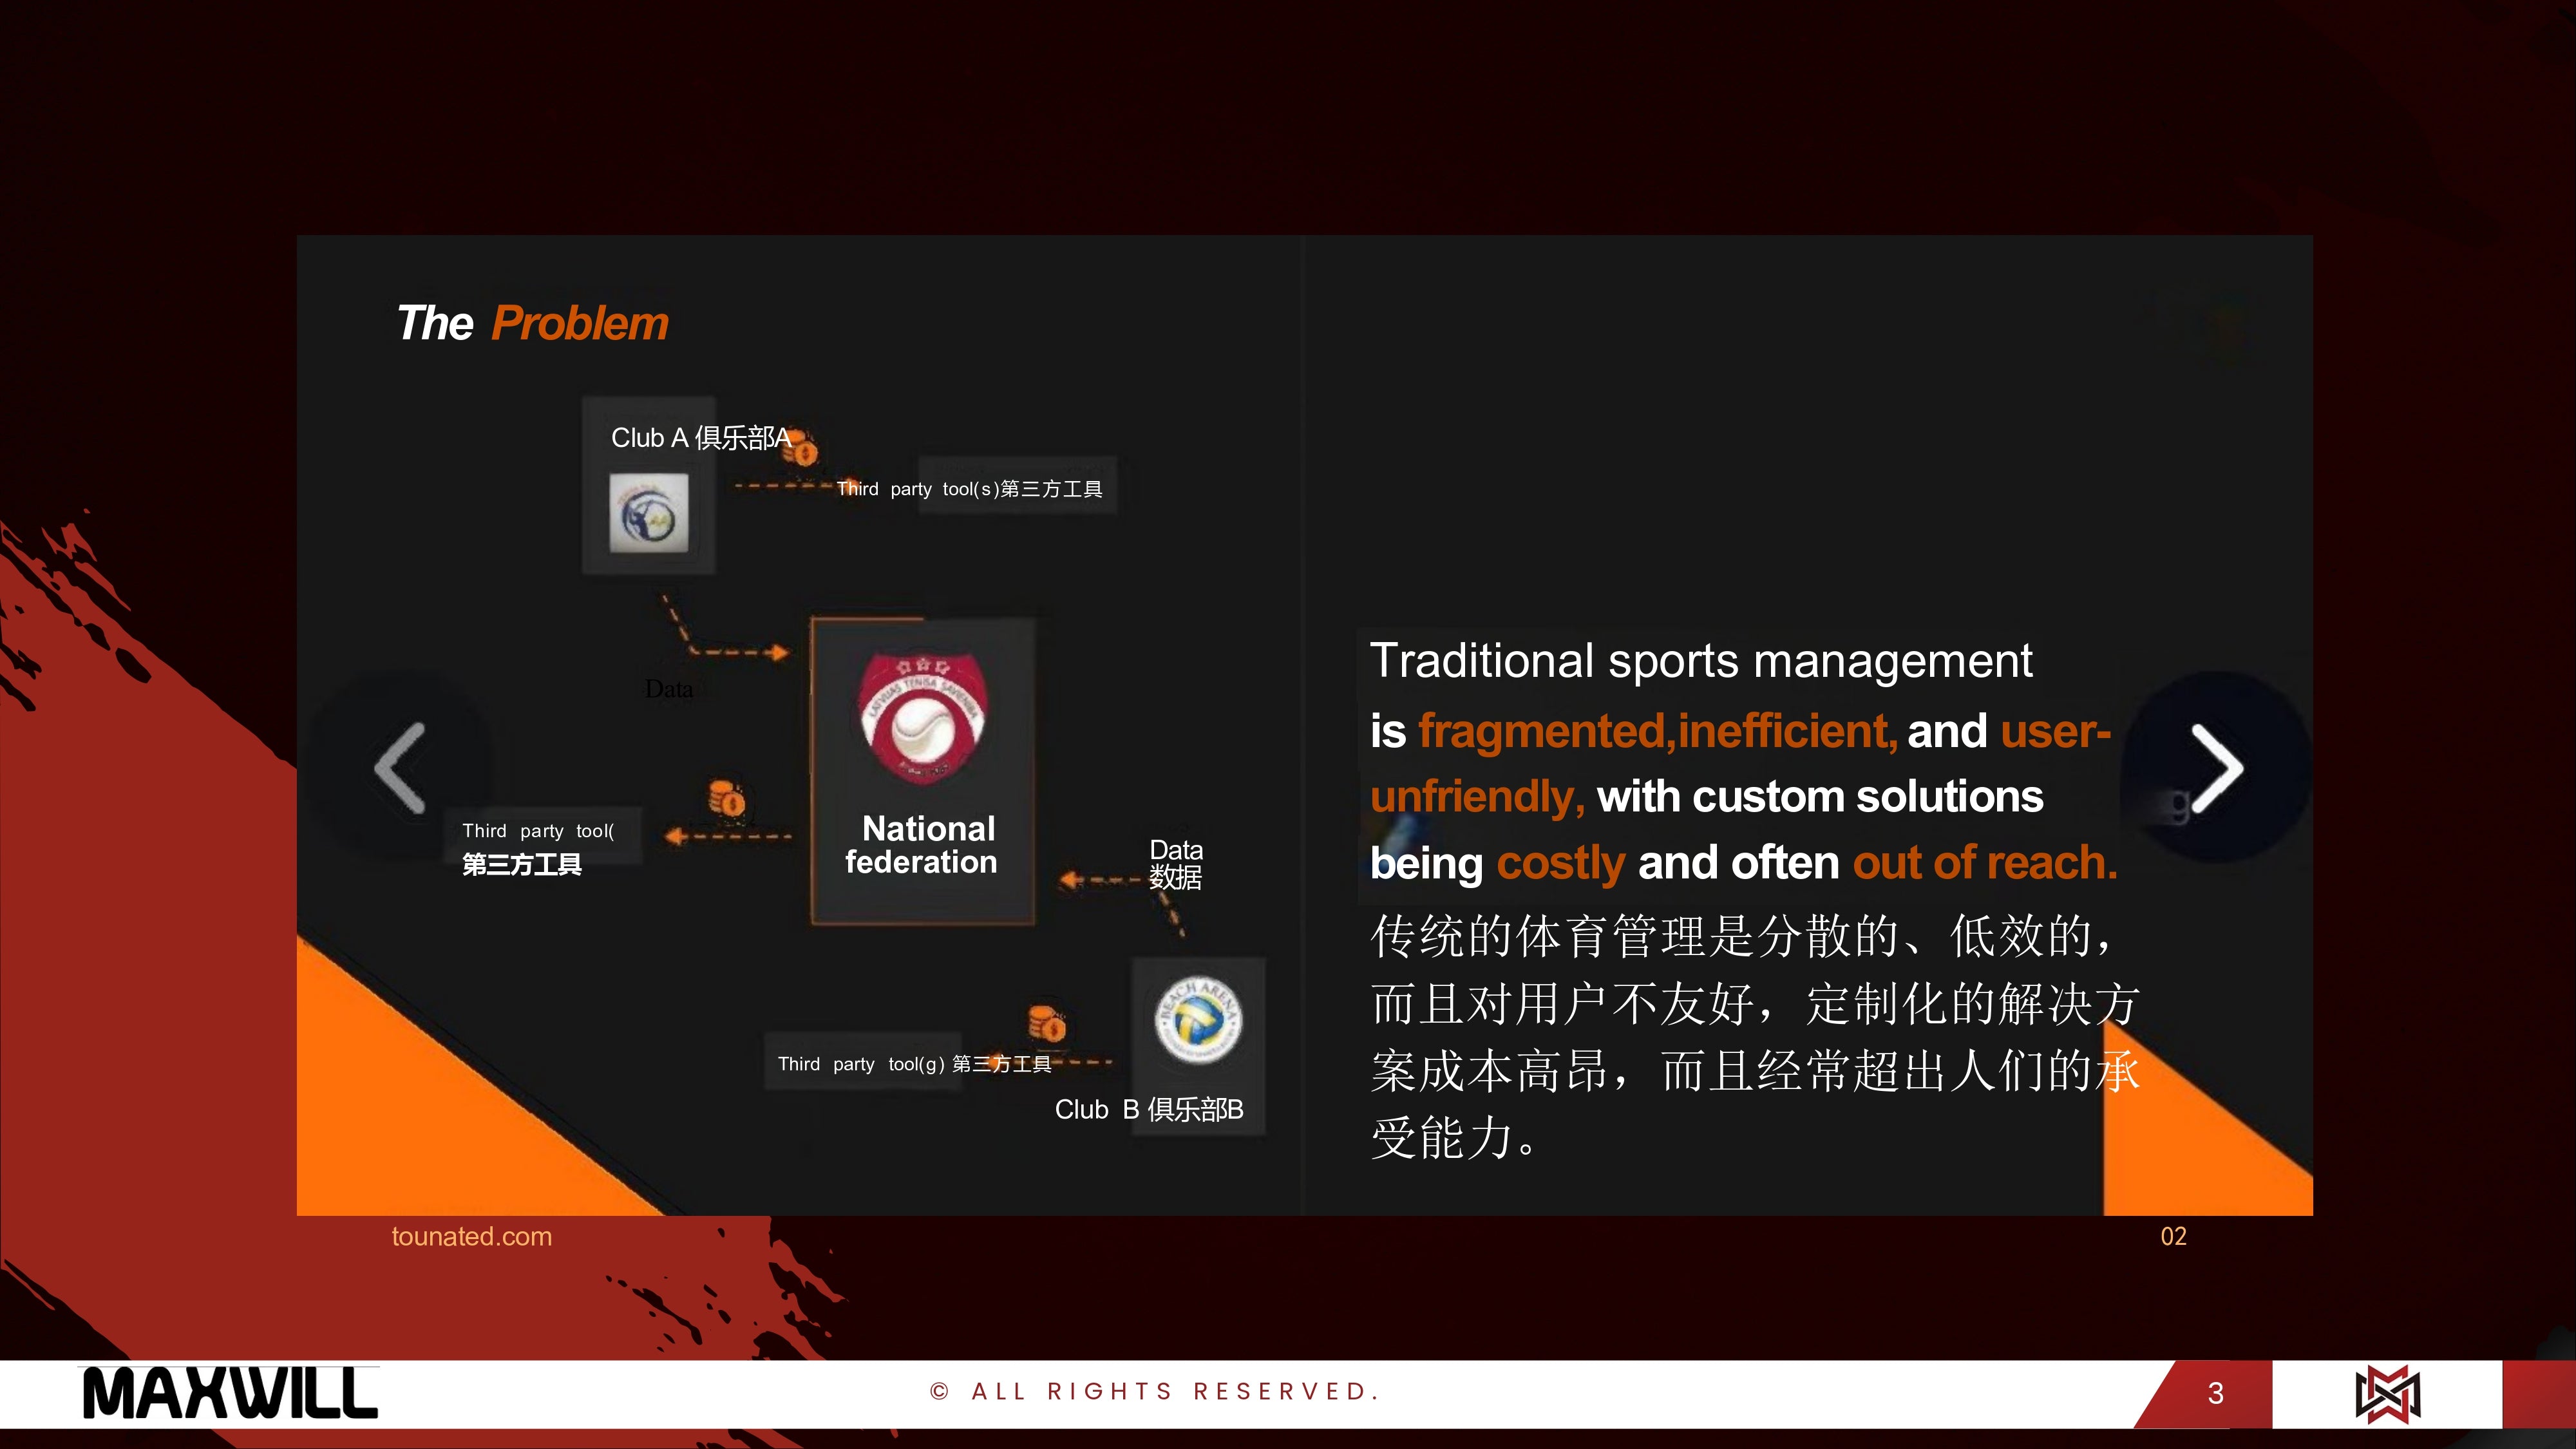Go to the previous slide with the left arrow
2576x1449 pixels.
tap(400, 767)
